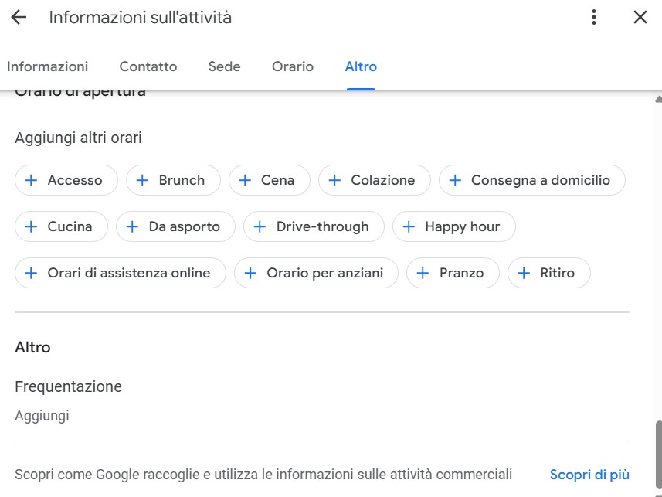Screen dimensions: 662x497
Task: Close the business info dialog
Action: coord(640,17)
